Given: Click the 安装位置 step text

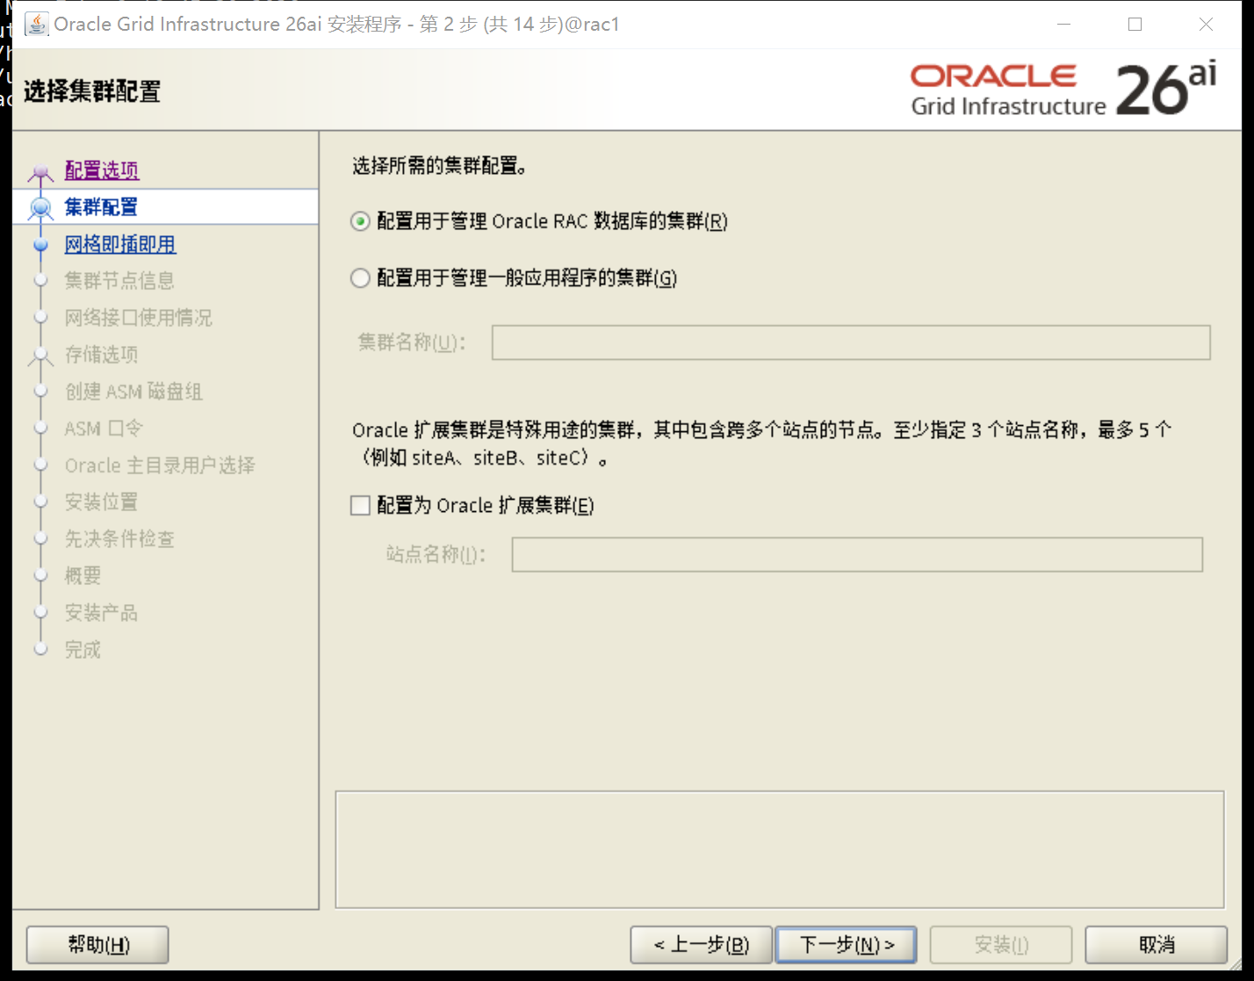Looking at the screenshot, I should pos(102,502).
